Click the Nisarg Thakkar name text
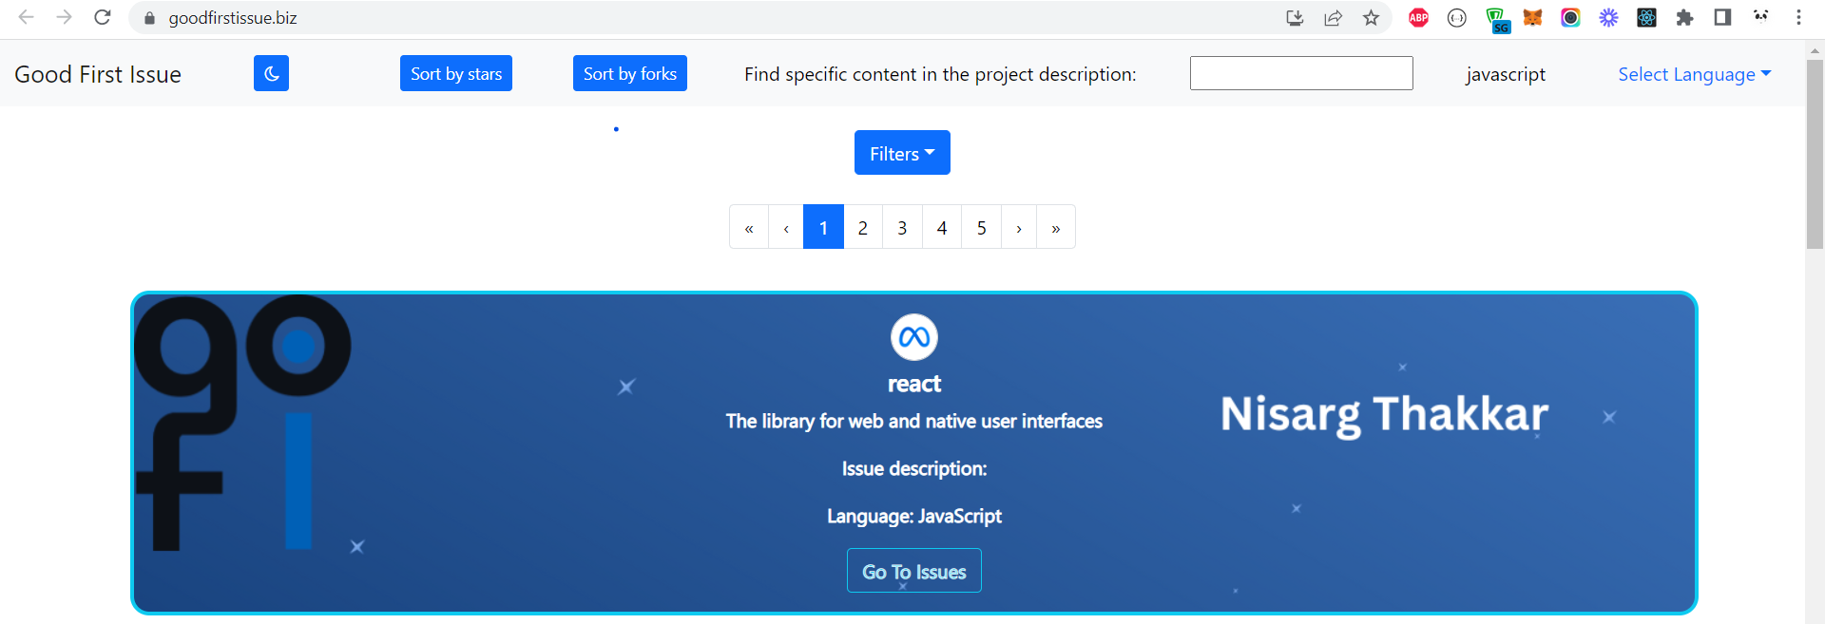The height and width of the screenshot is (624, 1825). pyautogui.click(x=1384, y=414)
